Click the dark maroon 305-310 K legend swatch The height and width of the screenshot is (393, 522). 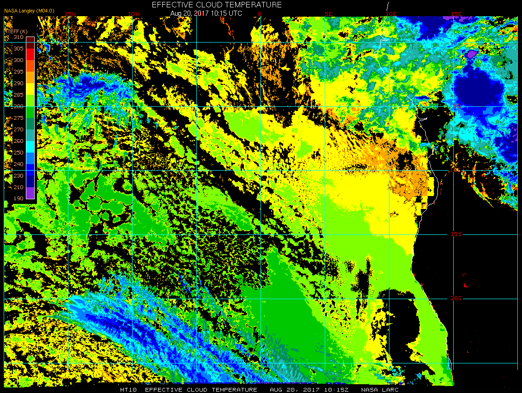click(30, 43)
